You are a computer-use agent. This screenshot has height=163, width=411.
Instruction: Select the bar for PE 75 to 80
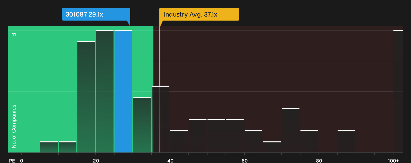click(x=309, y=141)
